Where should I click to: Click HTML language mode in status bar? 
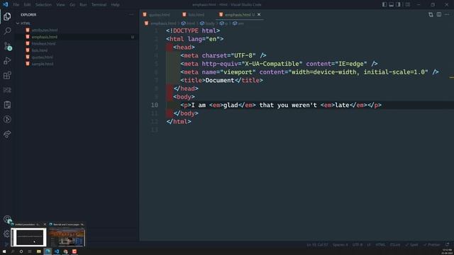point(380,244)
